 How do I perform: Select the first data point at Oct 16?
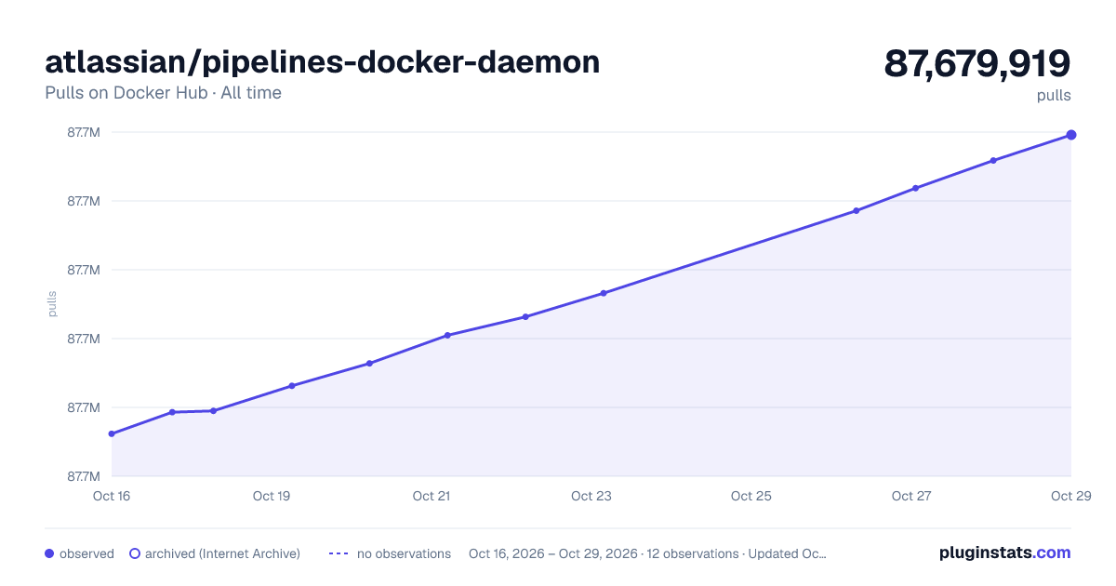(112, 433)
